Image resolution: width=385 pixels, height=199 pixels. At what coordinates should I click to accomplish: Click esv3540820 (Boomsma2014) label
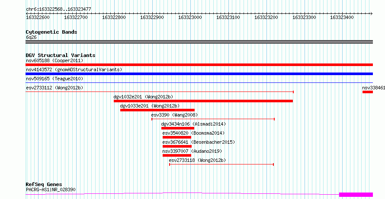(x=193, y=133)
